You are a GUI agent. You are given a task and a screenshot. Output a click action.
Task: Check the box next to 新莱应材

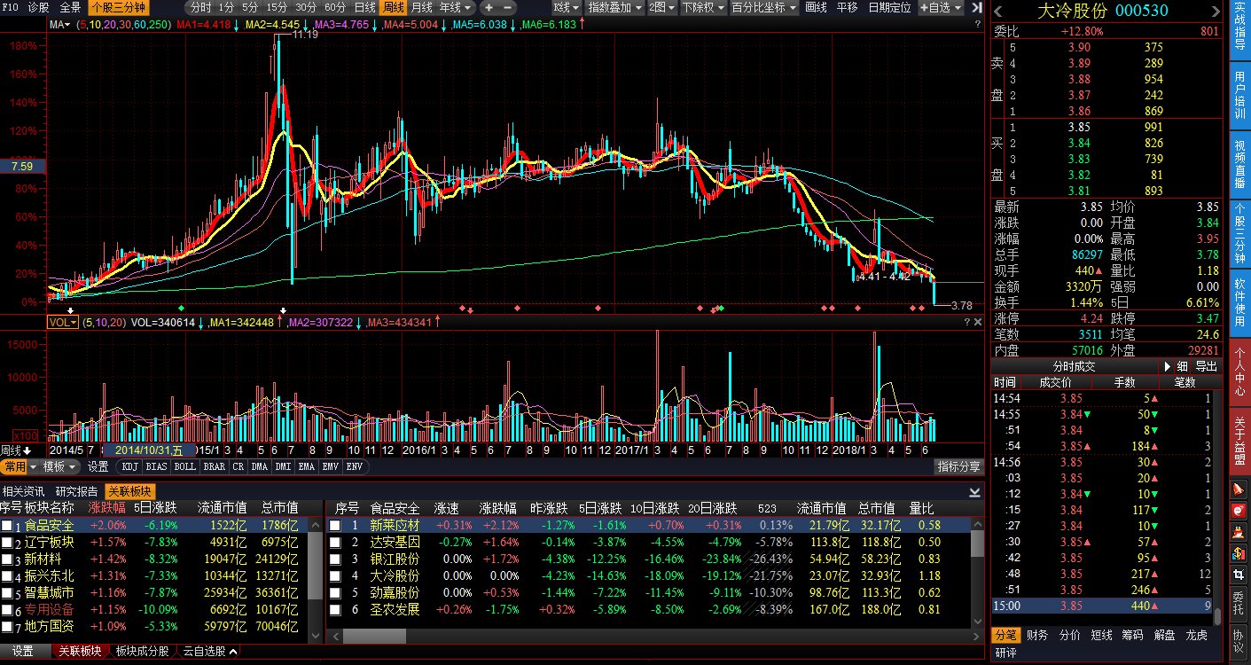[x=335, y=526]
